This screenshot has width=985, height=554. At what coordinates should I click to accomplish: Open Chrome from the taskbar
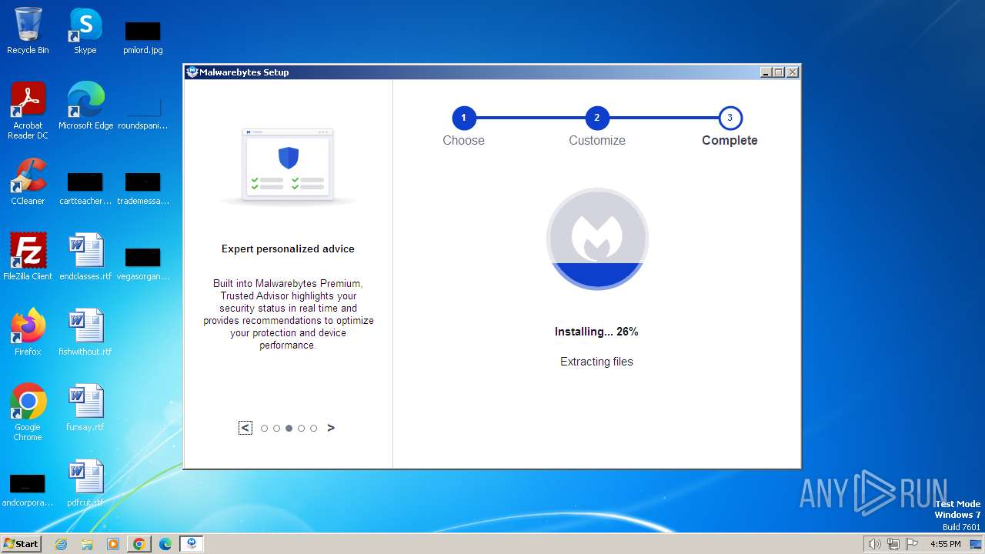coord(139,544)
